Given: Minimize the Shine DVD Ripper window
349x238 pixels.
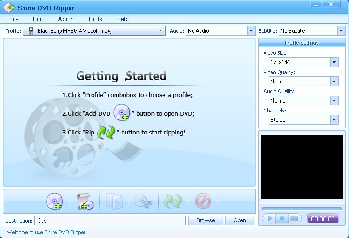Looking at the screenshot, I should (316, 4).
